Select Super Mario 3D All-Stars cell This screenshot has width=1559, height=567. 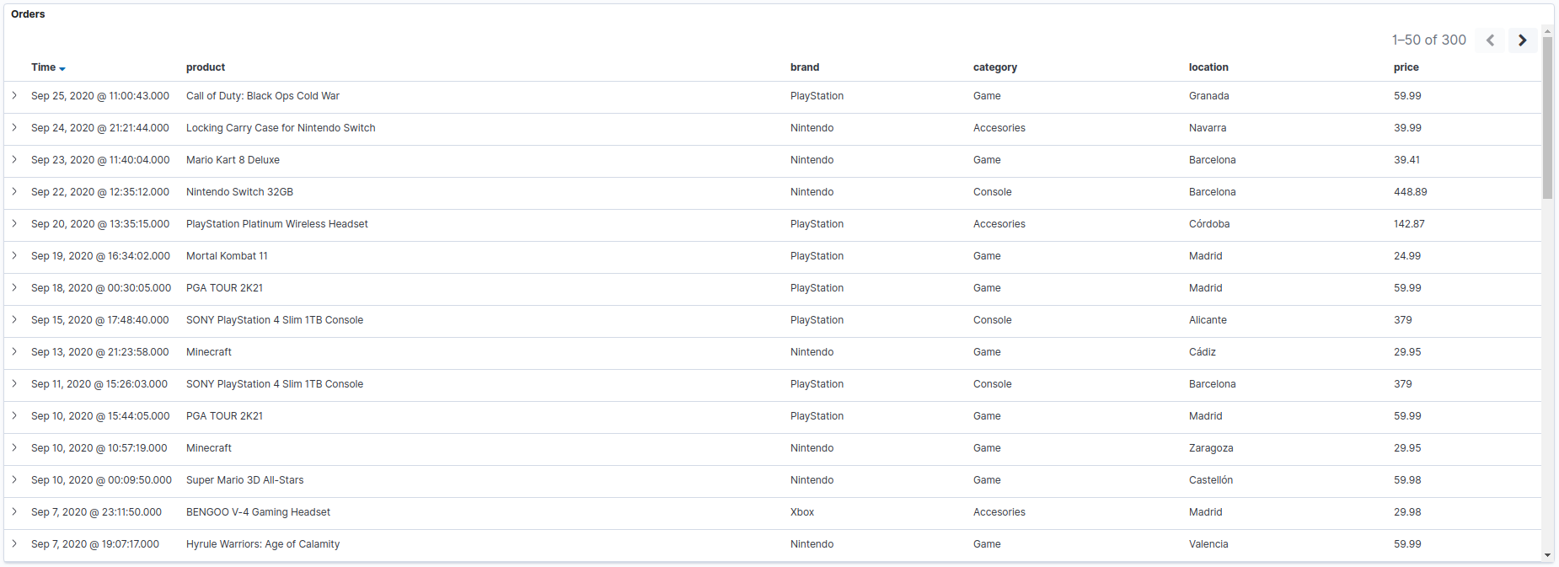tap(244, 480)
